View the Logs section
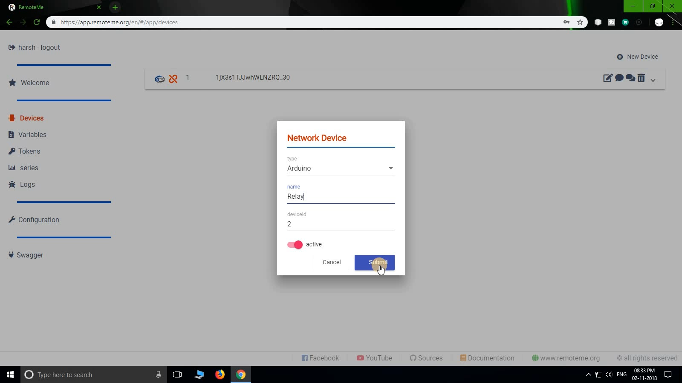The height and width of the screenshot is (383, 682). [27, 184]
